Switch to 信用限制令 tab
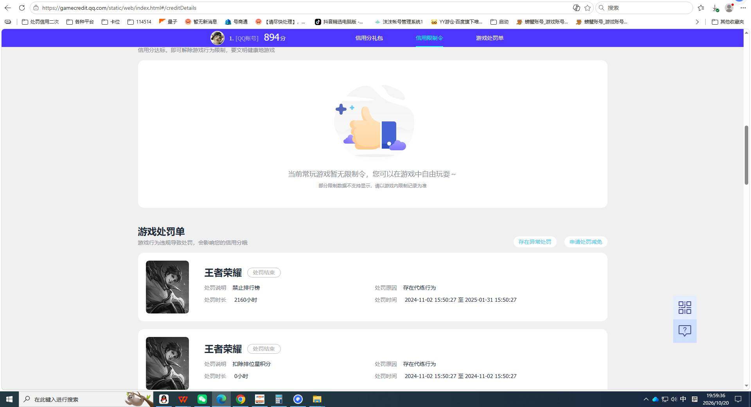This screenshot has height=407, width=751. click(x=429, y=38)
